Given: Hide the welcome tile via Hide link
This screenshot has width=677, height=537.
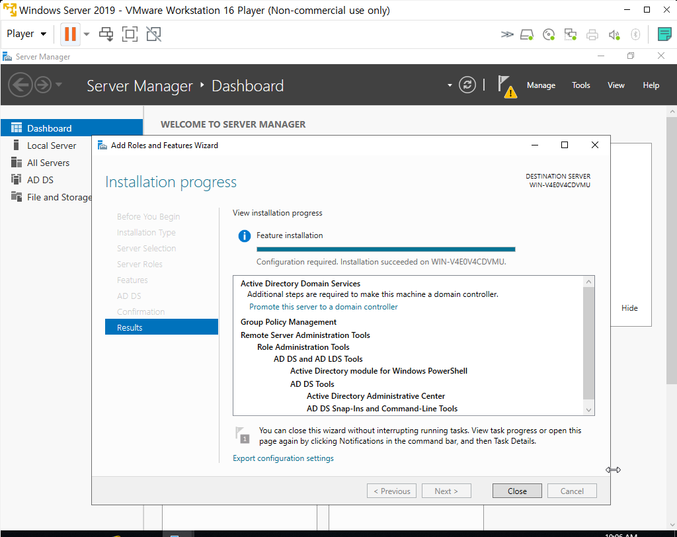Looking at the screenshot, I should (x=629, y=308).
